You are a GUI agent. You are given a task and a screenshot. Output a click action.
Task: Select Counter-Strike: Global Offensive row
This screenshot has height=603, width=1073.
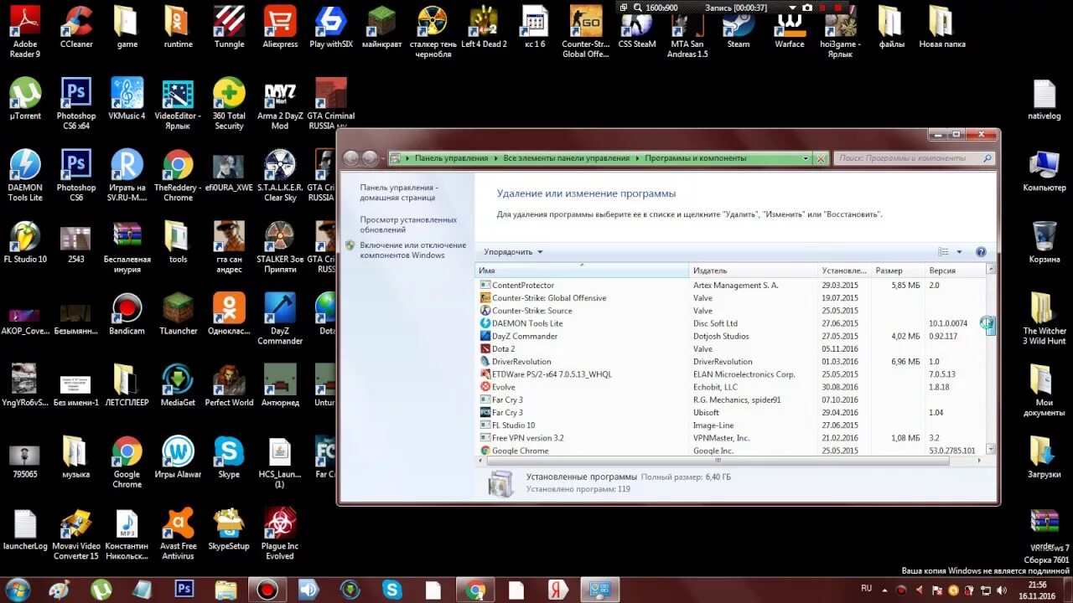(730, 298)
